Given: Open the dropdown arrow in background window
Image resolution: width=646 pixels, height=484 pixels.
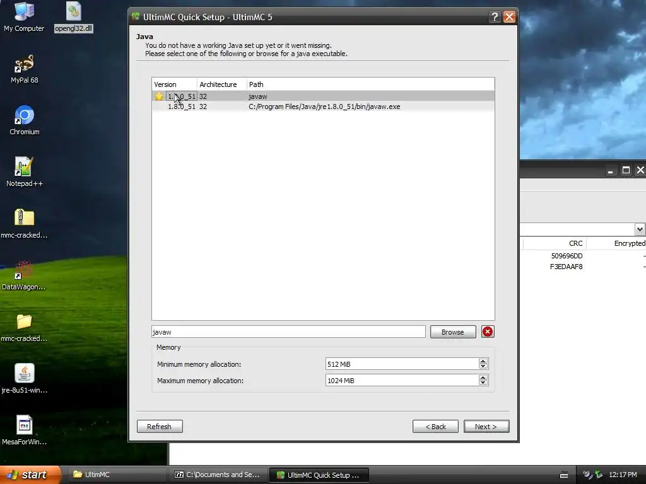Looking at the screenshot, I should pyautogui.click(x=640, y=229).
